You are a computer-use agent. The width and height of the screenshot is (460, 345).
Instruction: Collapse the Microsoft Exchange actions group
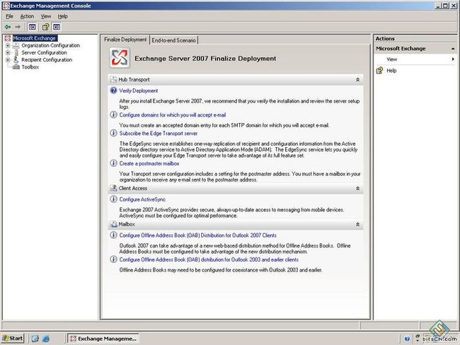click(453, 49)
